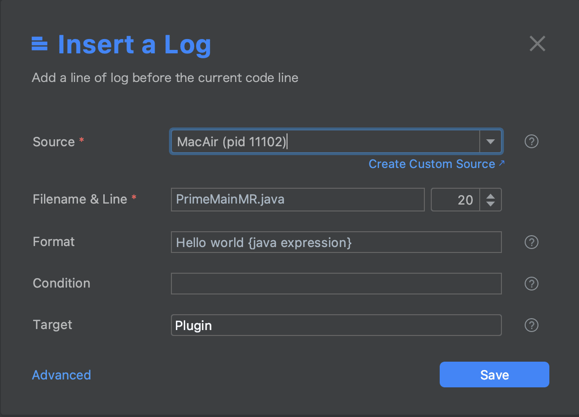Click the stepper up arrow for line number
This screenshot has height=417, width=579.
(x=491, y=196)
